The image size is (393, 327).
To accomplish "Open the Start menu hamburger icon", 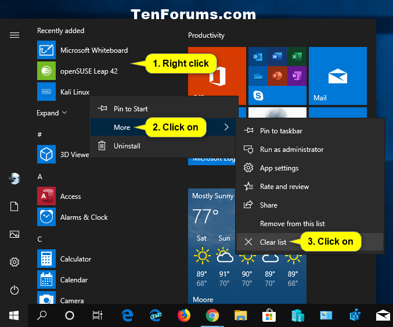I will coord(15,35).
